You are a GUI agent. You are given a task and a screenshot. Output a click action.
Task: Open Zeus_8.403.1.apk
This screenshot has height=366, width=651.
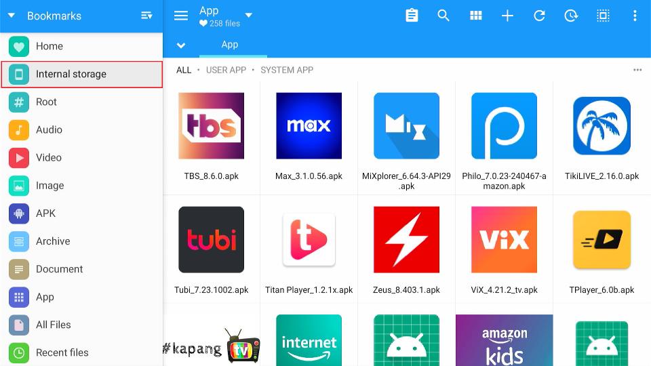pyautogui.click(x=406, y=249)
